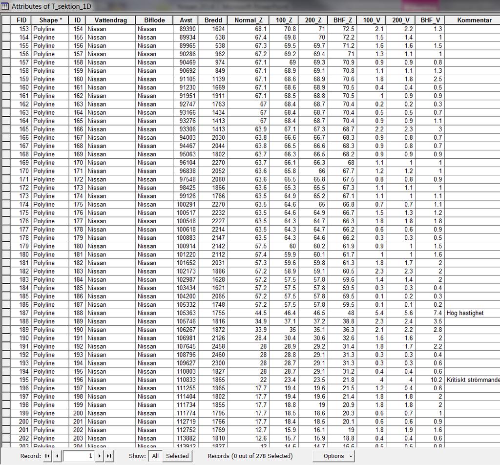Click Avst cell value 110833

pyautogui.click(x=186, y=380)
